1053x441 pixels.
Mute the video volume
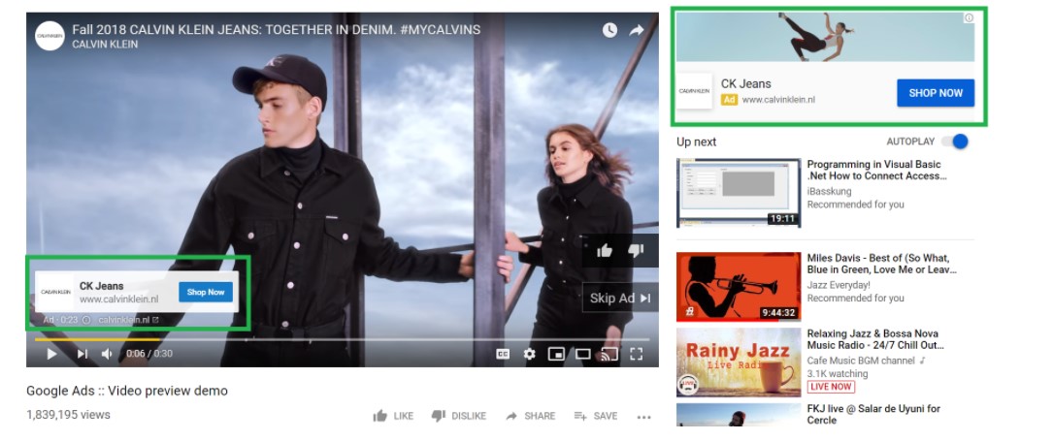pyautogui.click(x=108, y=354)
